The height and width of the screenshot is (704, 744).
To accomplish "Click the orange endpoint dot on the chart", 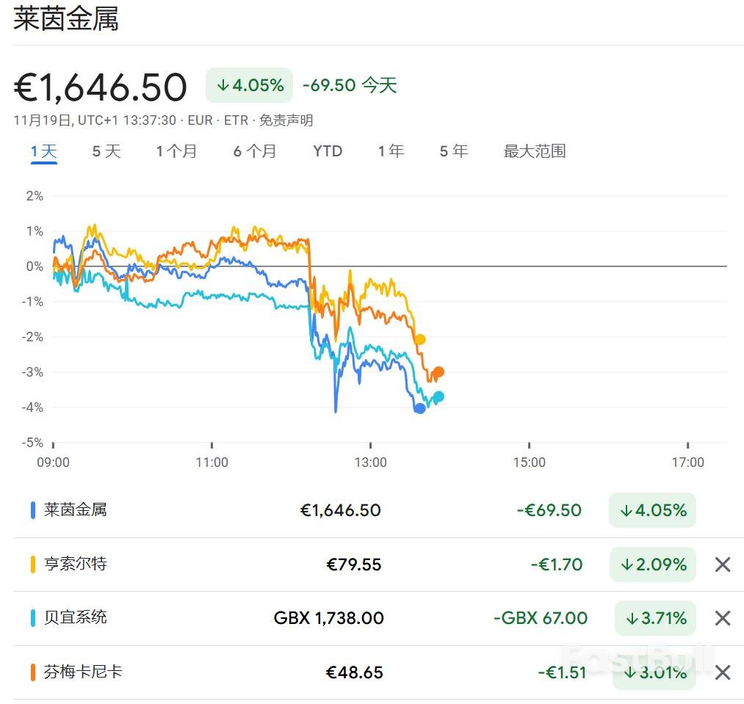I will coord(437,372).
